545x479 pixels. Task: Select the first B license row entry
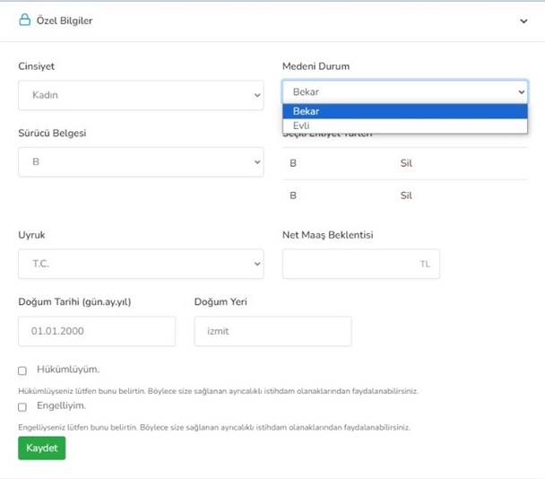(293, 163)
